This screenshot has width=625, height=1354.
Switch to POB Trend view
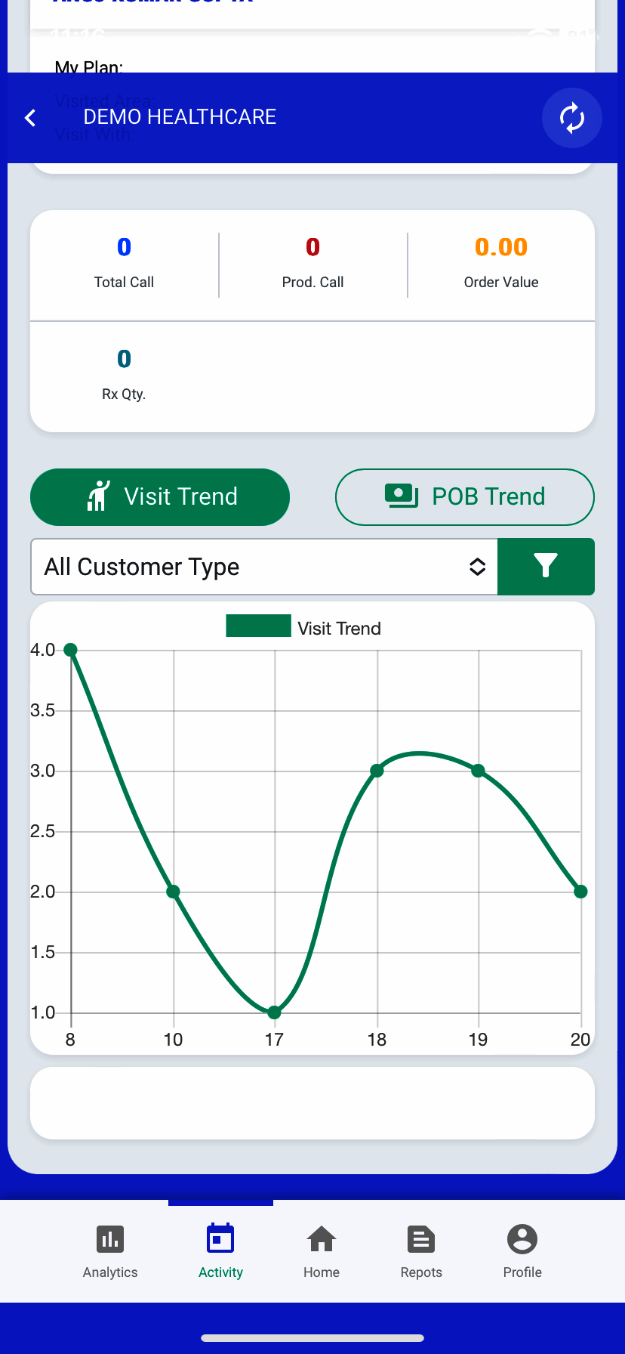(465, 497)
